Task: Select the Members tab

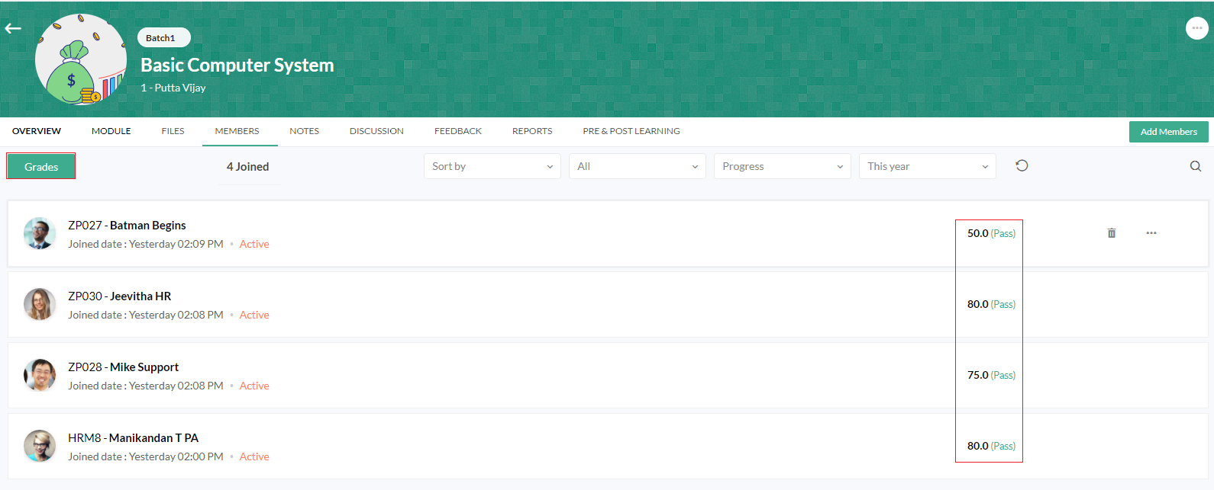Action: 237,131
